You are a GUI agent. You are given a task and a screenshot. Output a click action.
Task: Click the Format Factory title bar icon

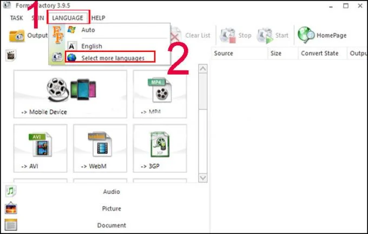pos(7,5)
